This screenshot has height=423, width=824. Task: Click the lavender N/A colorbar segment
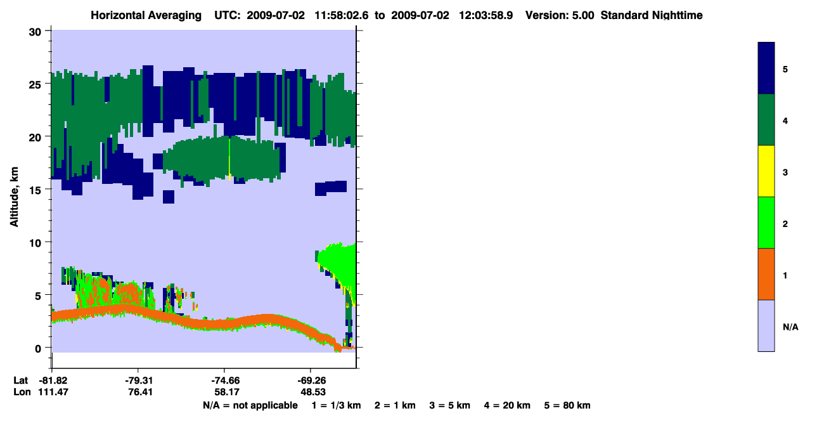(766, 325)
